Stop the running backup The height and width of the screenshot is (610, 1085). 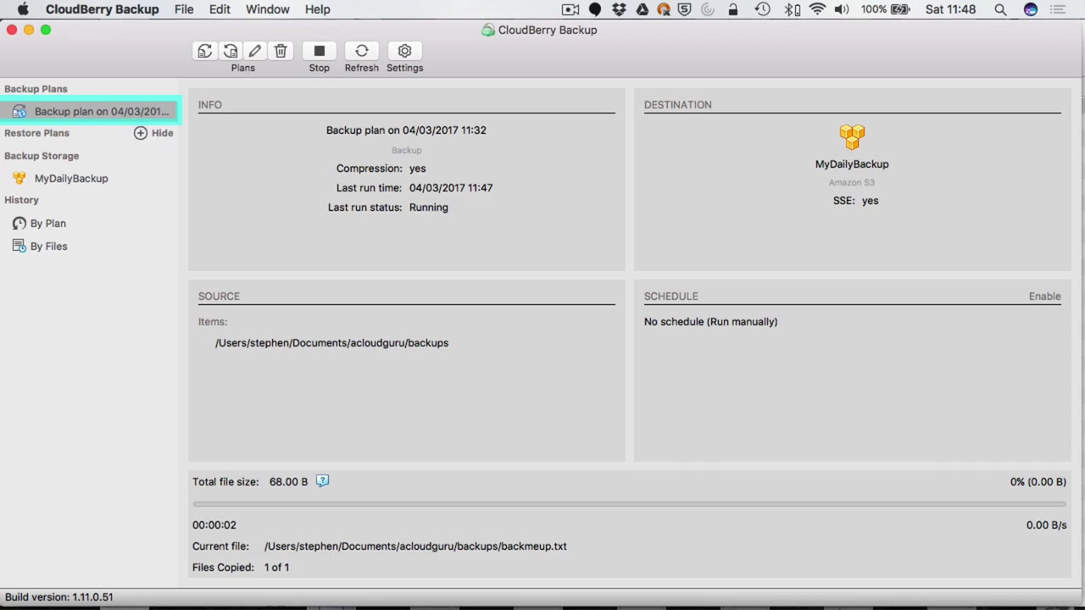click(x=319, y=51)
